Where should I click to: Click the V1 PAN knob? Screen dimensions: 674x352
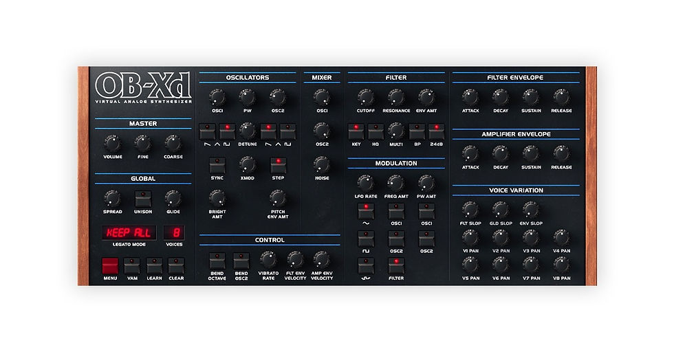coord(470,238)
